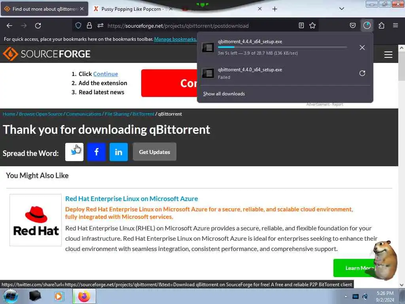Reload the current page
Image resolution: width=405 pixels, height=304 pixels.
point(38,26)
